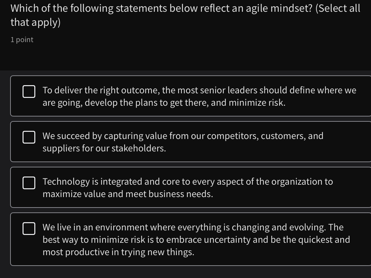This screenshot has height=278, width=371.
Task: Click the 1 point label
Action: 22,39
